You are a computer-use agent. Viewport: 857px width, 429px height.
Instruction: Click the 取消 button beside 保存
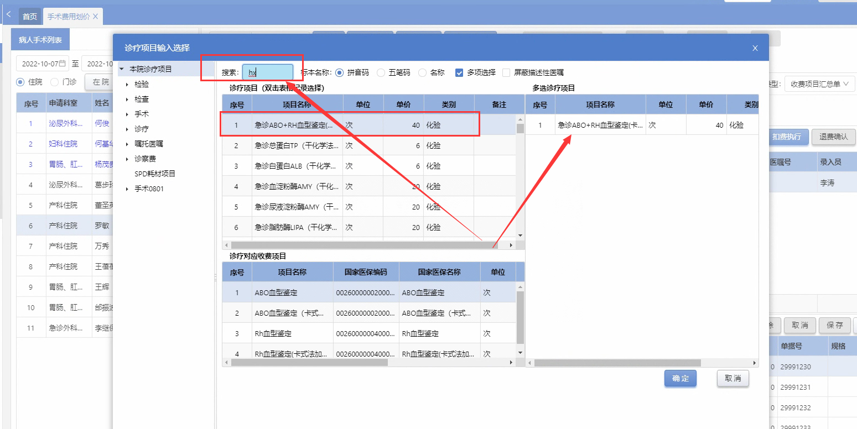point(800,325)
